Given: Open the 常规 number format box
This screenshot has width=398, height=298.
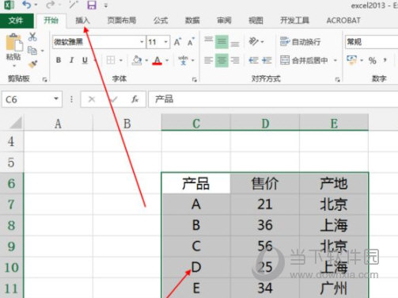Looking at the screenshot, I should click(x=371, y=42).
